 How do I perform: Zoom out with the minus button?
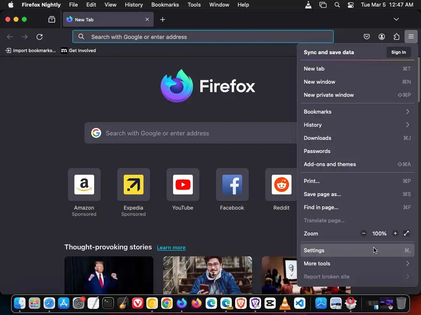coord(363,233)
